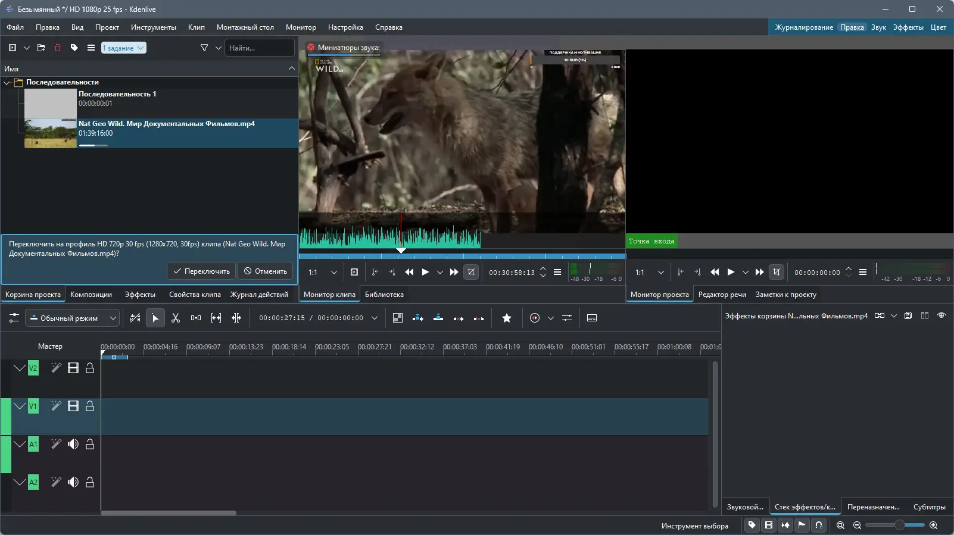
Task: Open the Монтажный стол menu
Action: (245, 27)
